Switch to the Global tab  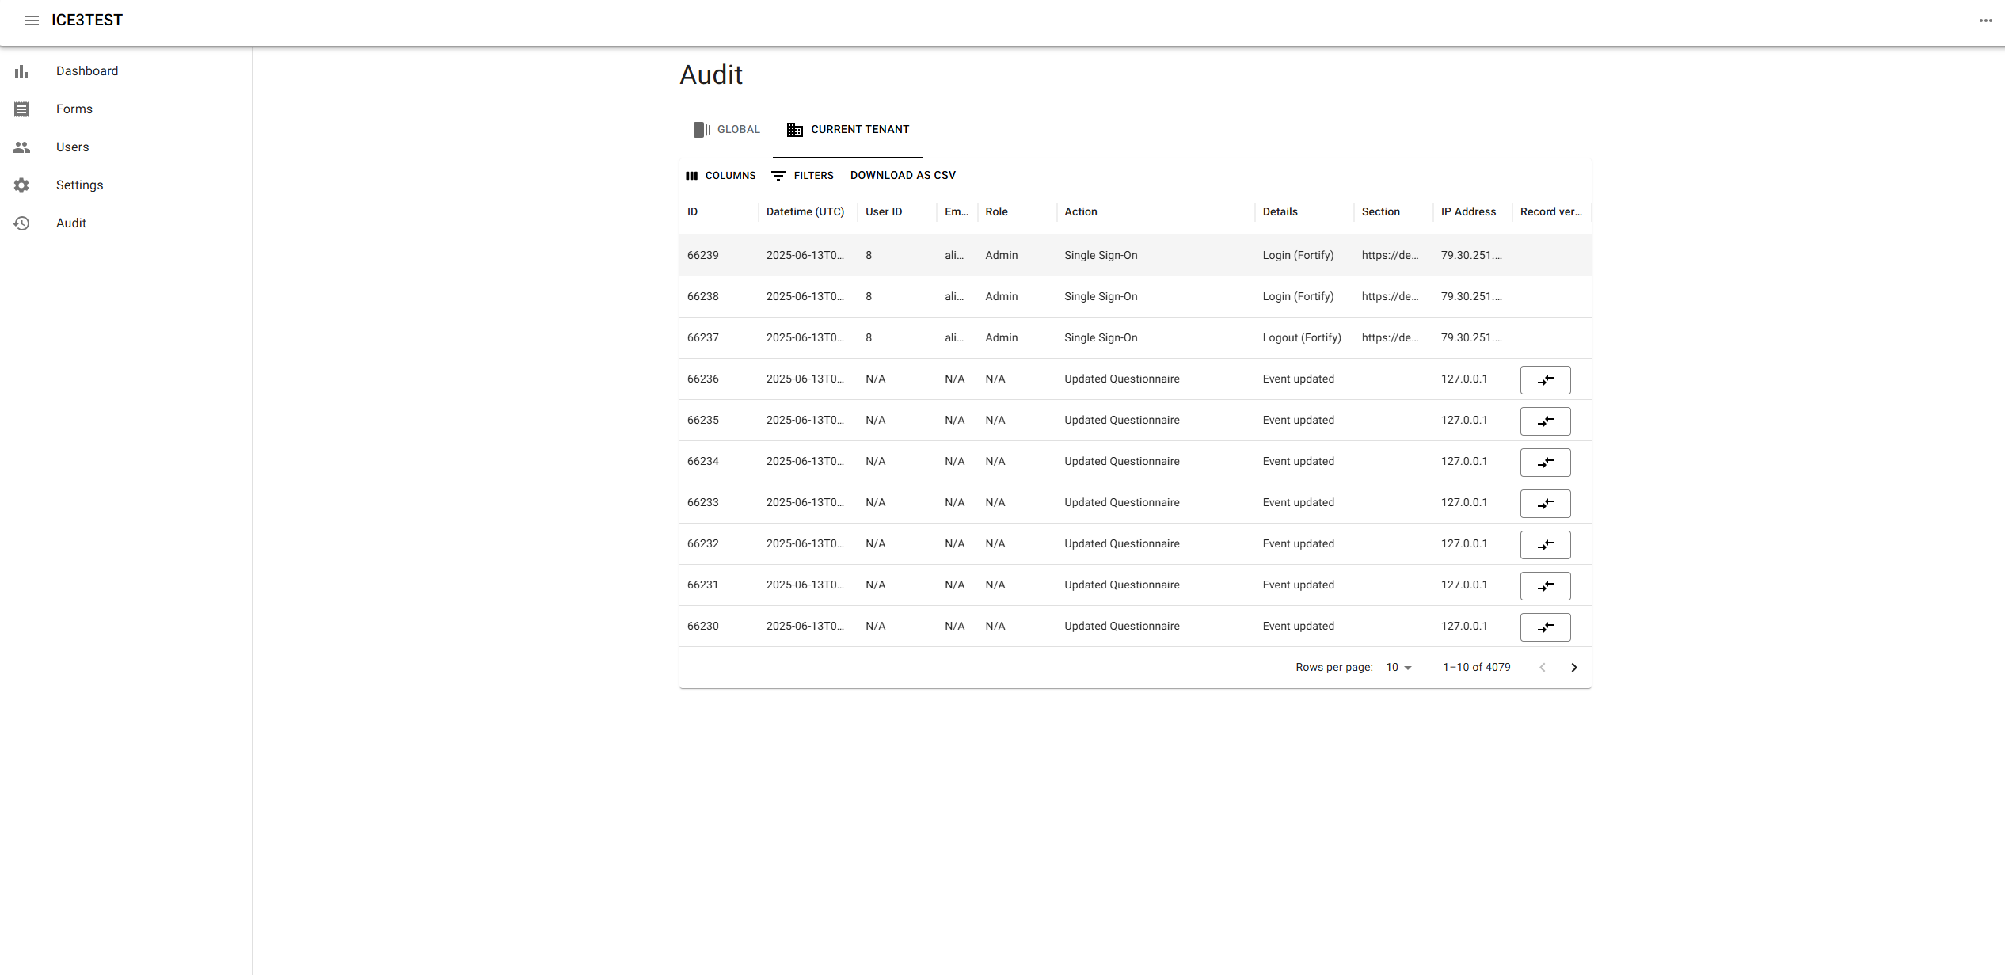pyautogui.click(x=727, y=130)
